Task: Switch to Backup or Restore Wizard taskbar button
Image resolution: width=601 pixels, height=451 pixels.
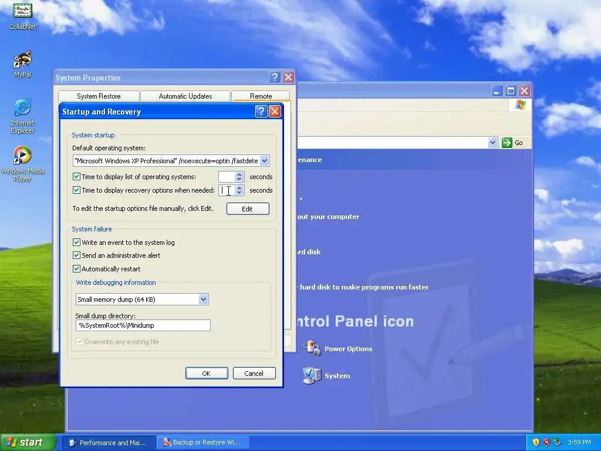Action: [x=203, y=443]
